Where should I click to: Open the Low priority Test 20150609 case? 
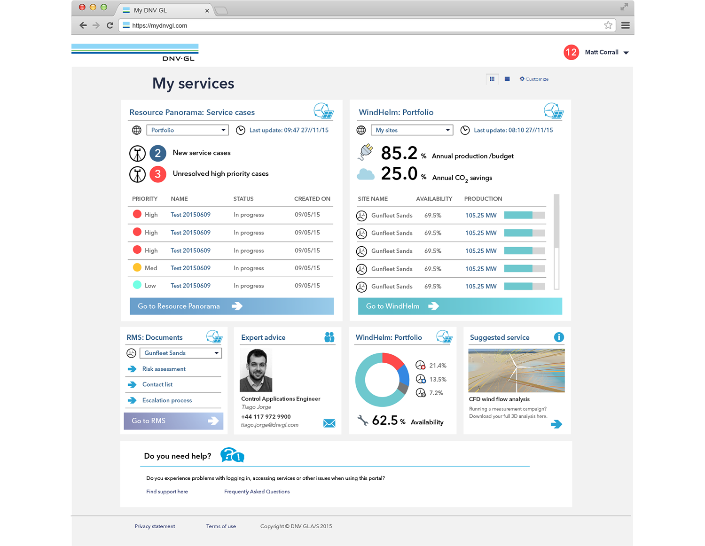(190, 286)
